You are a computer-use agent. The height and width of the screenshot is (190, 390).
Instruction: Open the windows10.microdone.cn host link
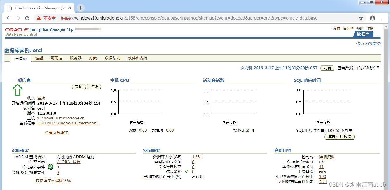61,118
